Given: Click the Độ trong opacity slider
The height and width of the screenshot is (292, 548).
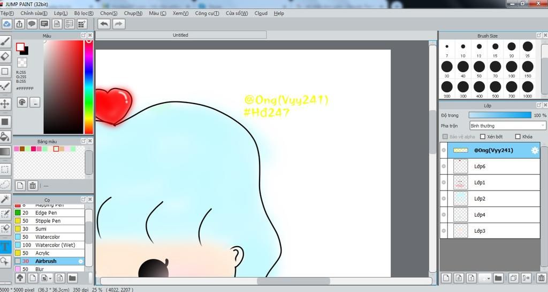Looking at the screenshot, I should click(x=500, y=115).
